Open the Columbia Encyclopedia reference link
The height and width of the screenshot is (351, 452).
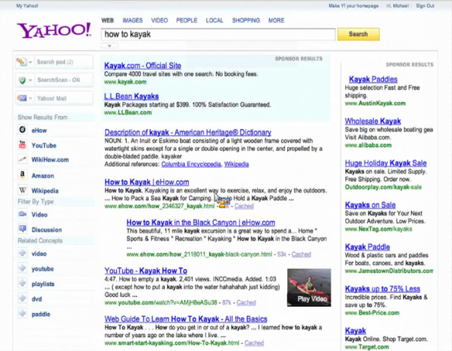pyautogui.click(x=191, y=164)
